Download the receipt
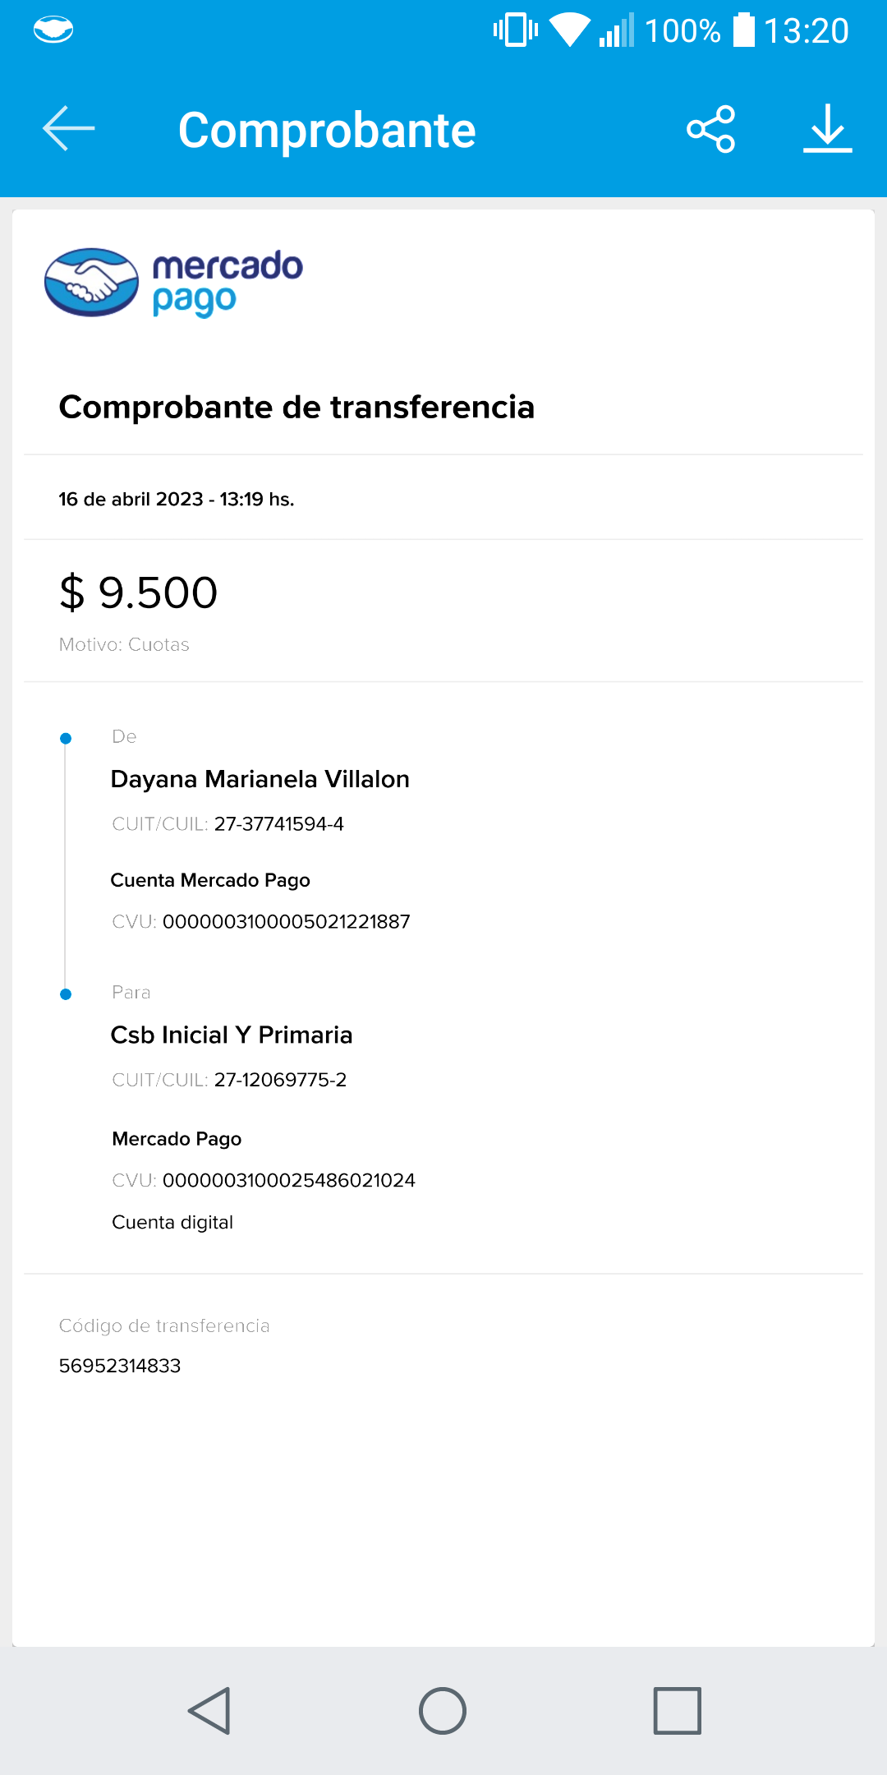887x1775 pixels. coord(827,129)
